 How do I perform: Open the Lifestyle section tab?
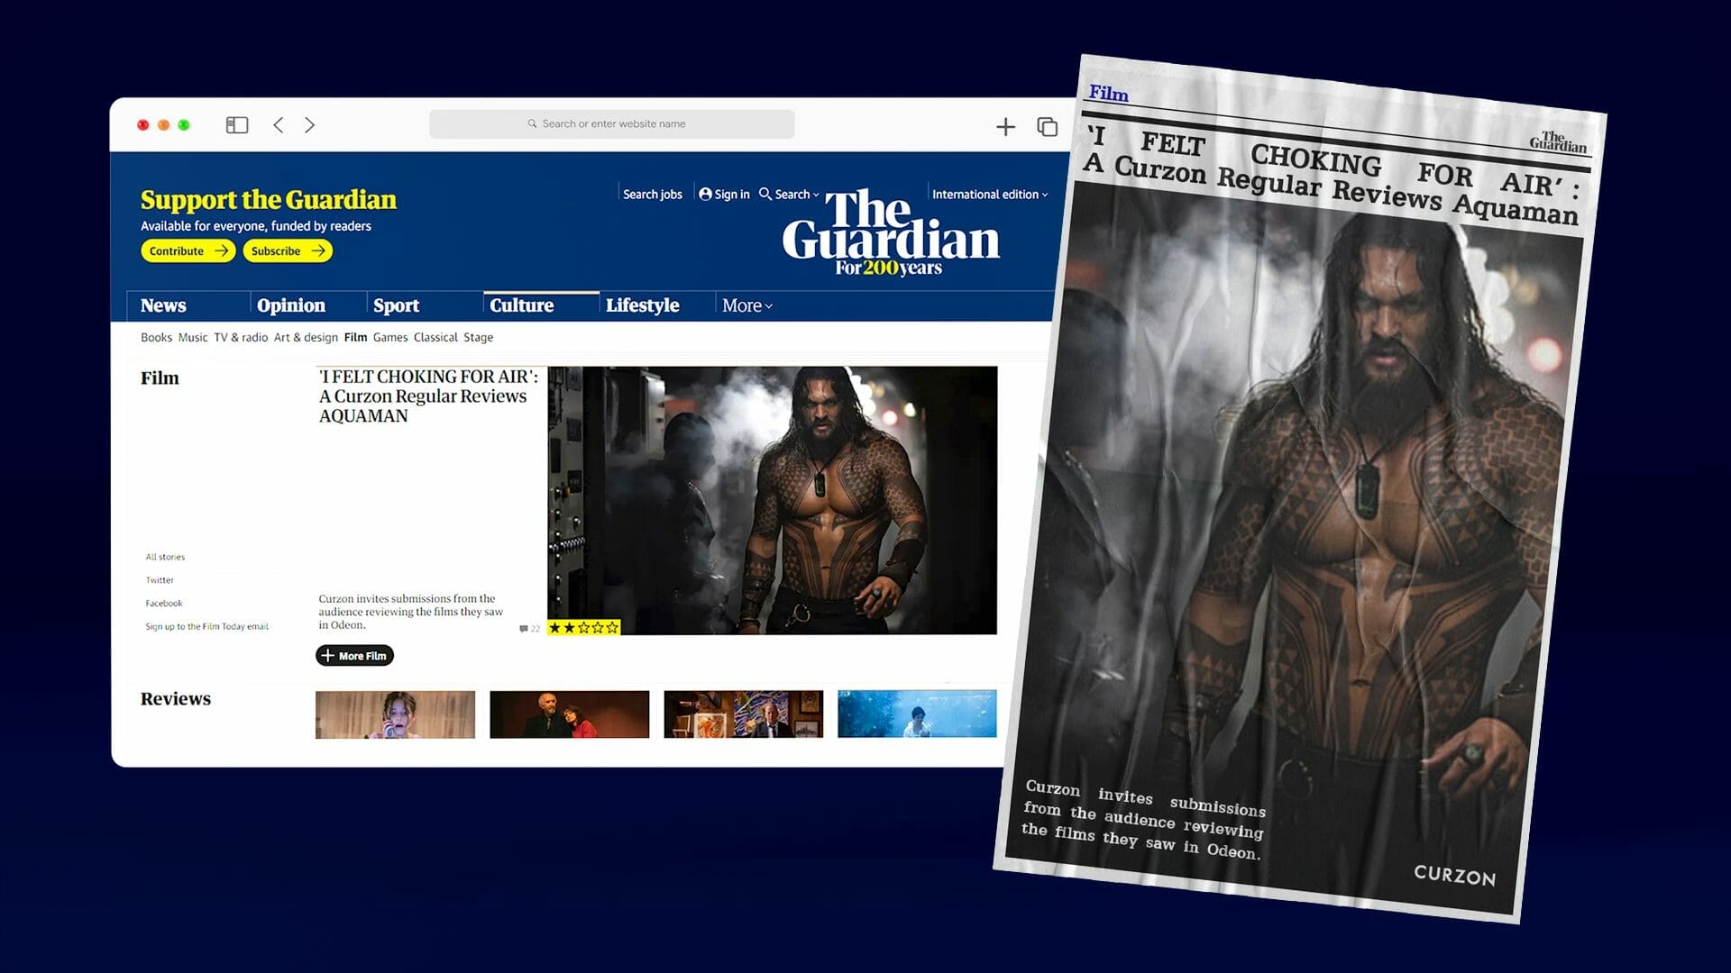click(642, 305)
